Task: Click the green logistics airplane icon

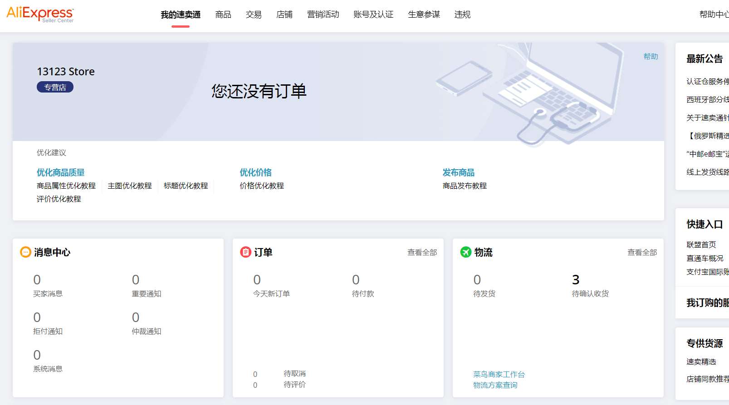Action: coord(465,252)
